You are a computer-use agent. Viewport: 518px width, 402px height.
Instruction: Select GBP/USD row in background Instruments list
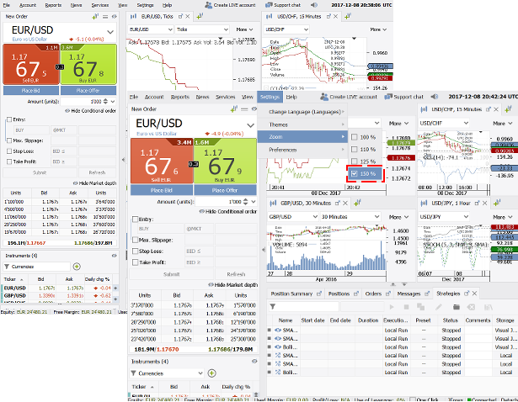coord(58,296)
